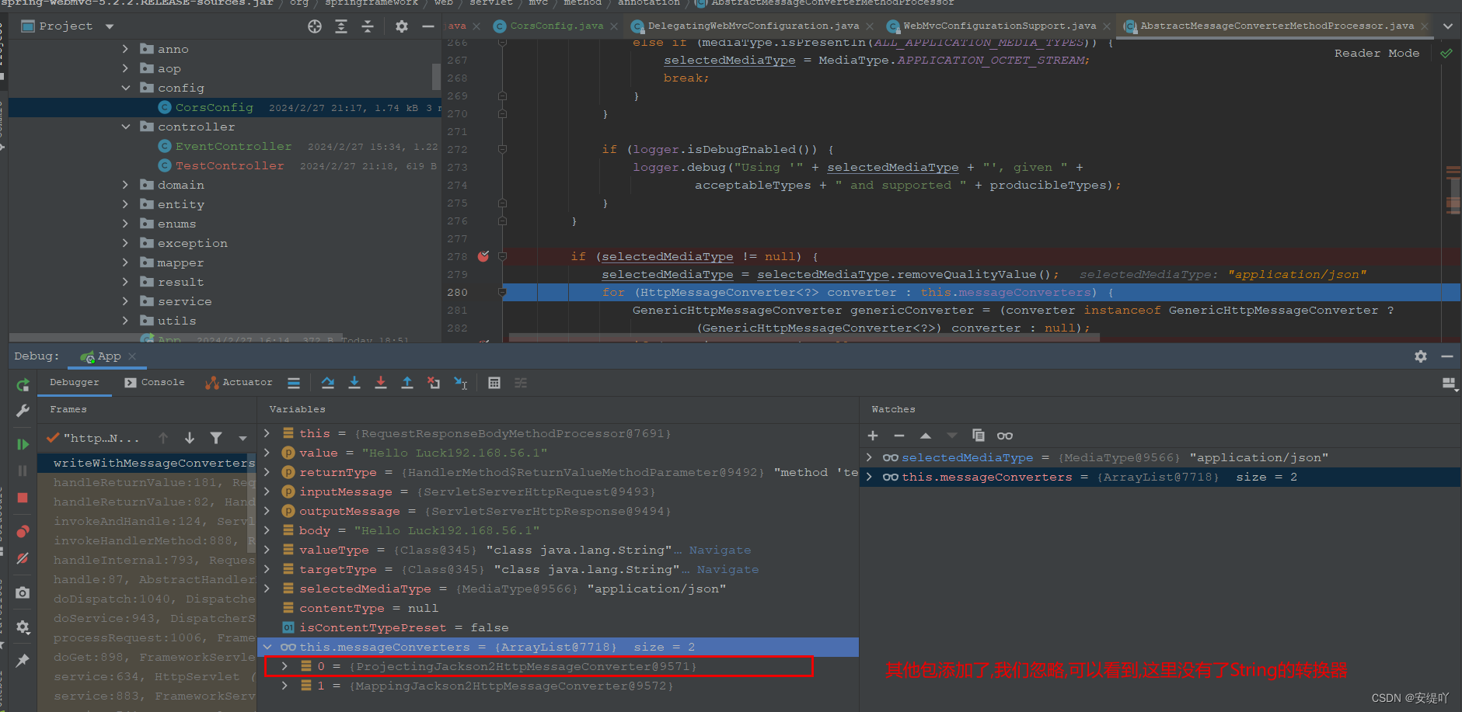Click Force Step Into red arrow
Screen dimensions: 1462x712
pos(381,383)
